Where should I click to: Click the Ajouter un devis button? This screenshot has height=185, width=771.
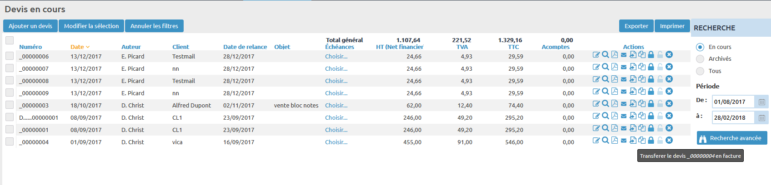coord(30,26)
